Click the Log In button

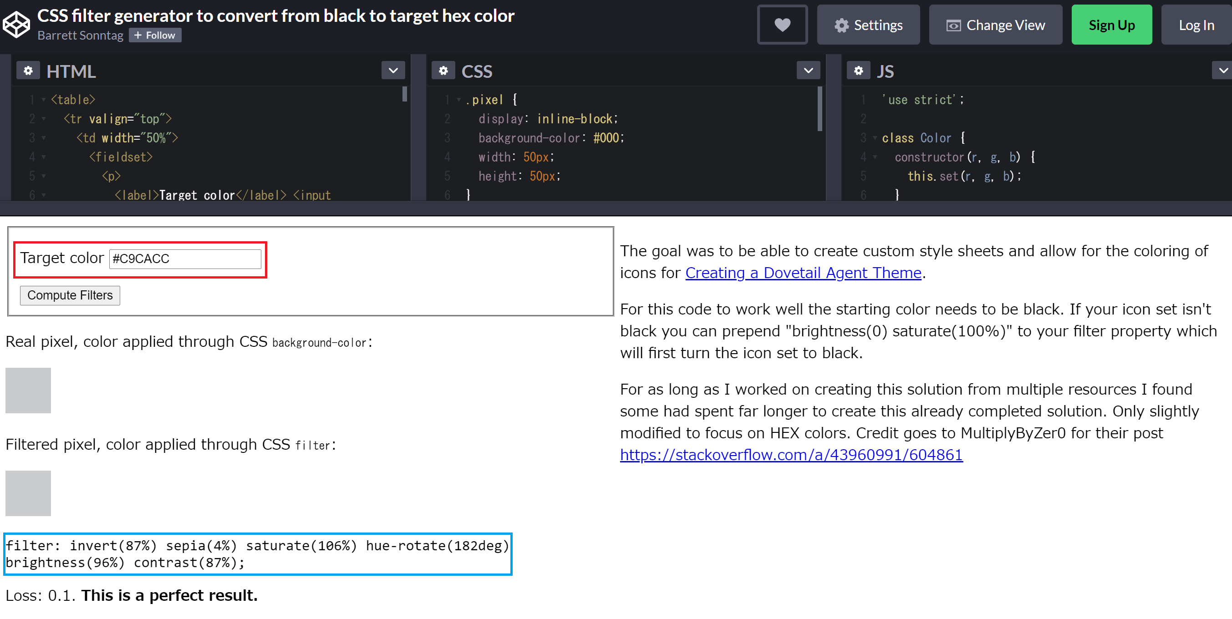point(1196,25)
